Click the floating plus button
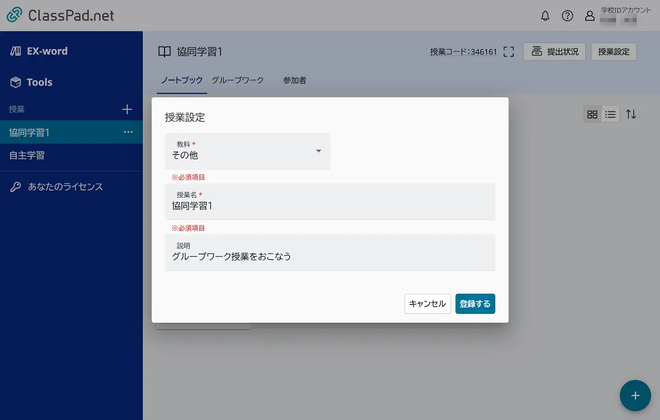660x420 pixels. point(635,395)
